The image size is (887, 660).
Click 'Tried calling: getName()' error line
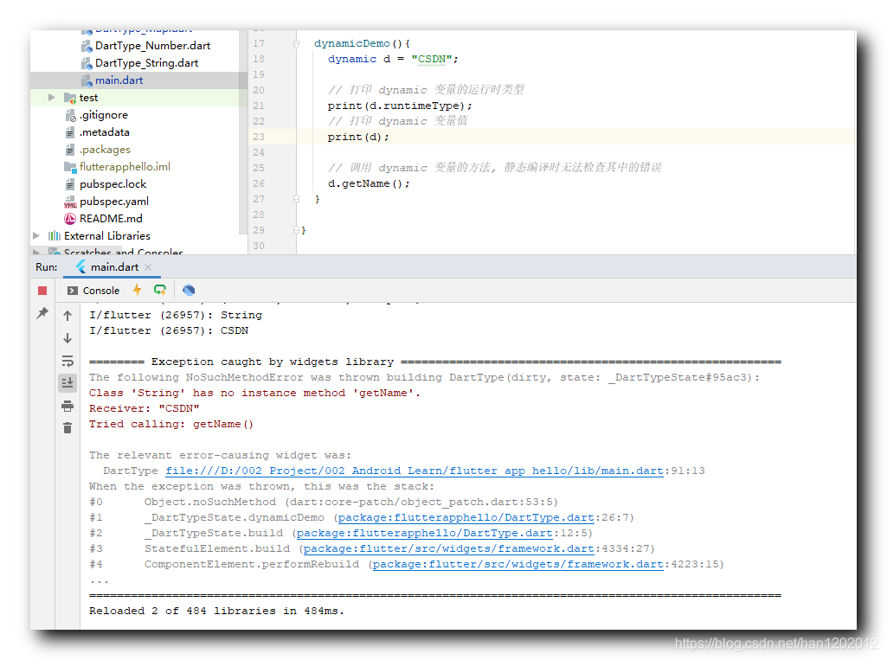point(171,424)
